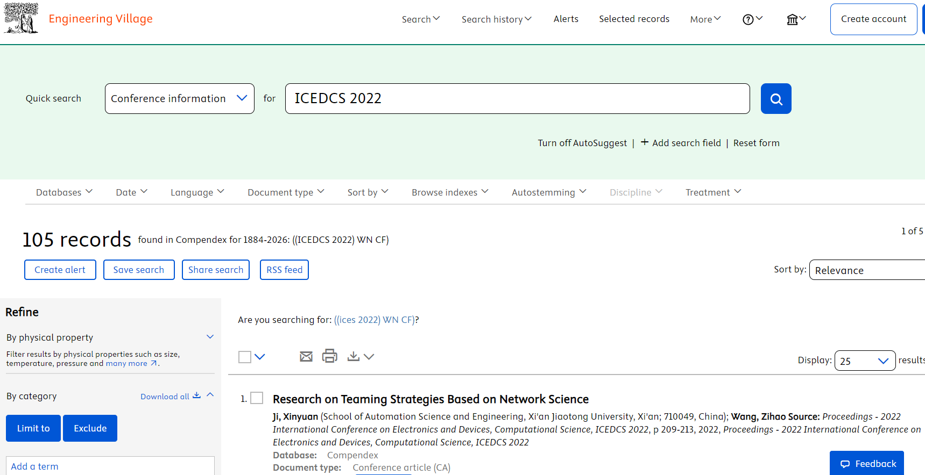Open the Display 25 results dropdown
925x475 pixels.
click(865, 361)
